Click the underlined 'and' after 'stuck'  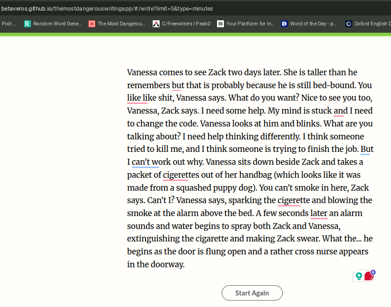[341, 111]
